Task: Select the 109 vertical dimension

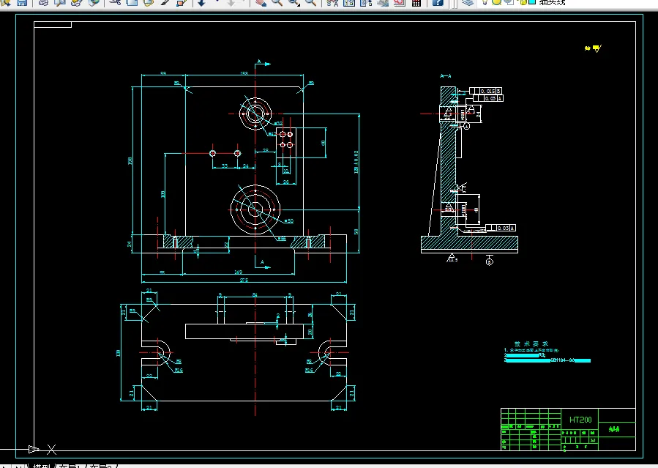Action: tap(162, 194)
